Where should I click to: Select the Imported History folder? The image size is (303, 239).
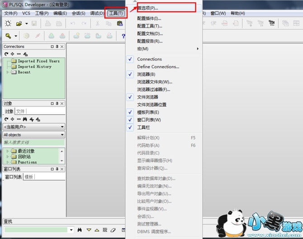(34, 67)
